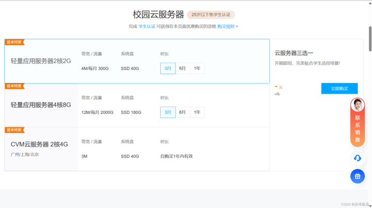The image size is (372, 208).
Task: Choose the 轻量应用服务器4核8G plan
Action: click(x=137, y=106)
